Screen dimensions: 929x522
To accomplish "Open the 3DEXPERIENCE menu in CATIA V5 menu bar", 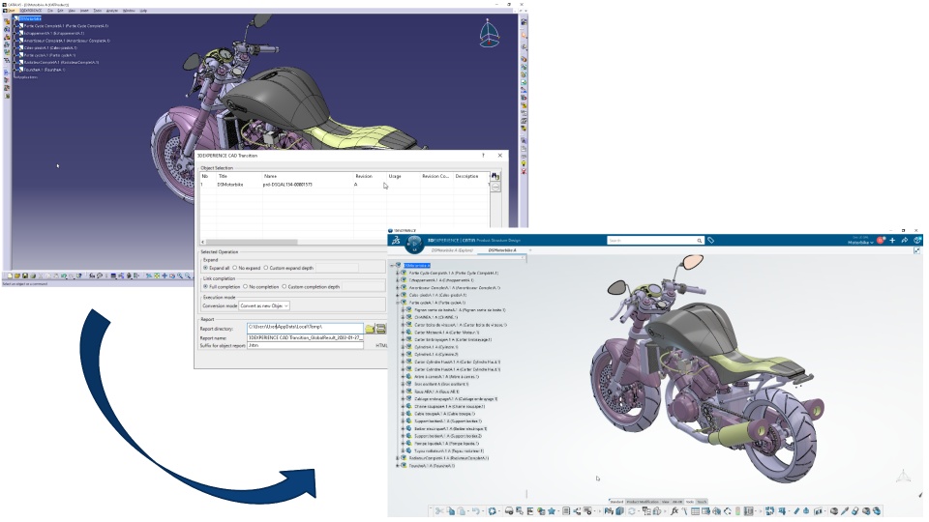I will pos(31,11).
